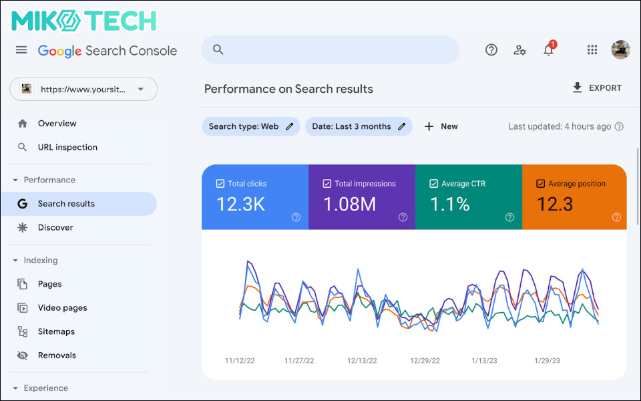Click the 12/29/22 date on chart axis
The image size is (641, 401).
point(425,360)
